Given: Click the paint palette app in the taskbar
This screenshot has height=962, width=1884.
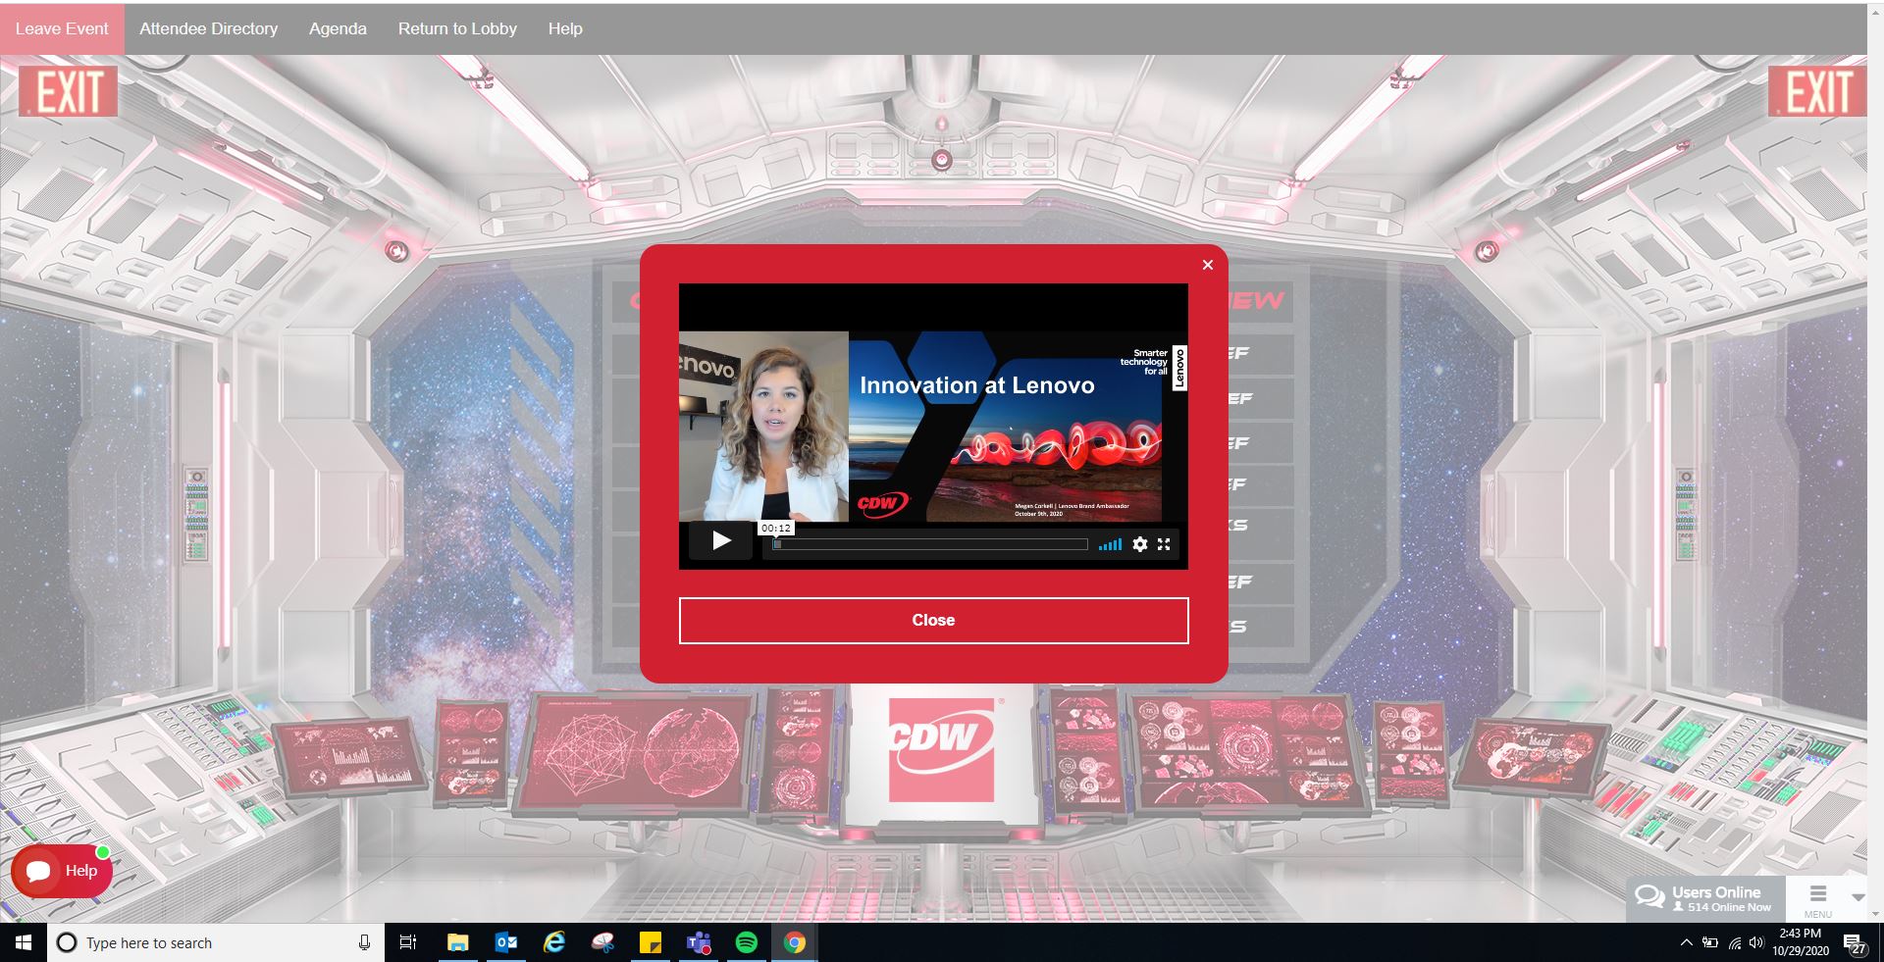Looking at the screenshot, I should [x=602, y=942].
